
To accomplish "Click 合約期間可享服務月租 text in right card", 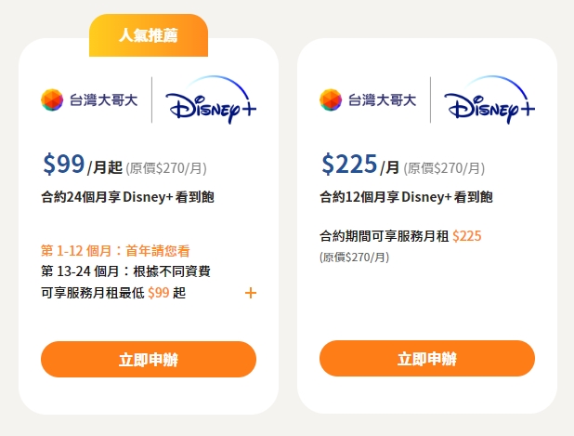I will click(x=384, y=236).
